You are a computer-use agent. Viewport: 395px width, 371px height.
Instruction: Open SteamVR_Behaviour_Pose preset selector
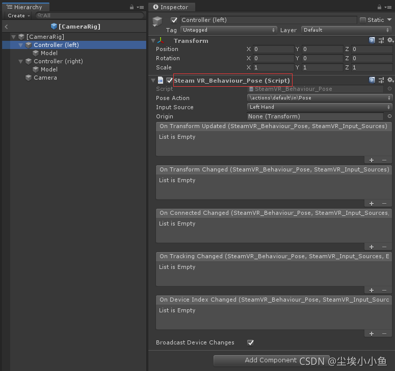(x=381, y=80)
